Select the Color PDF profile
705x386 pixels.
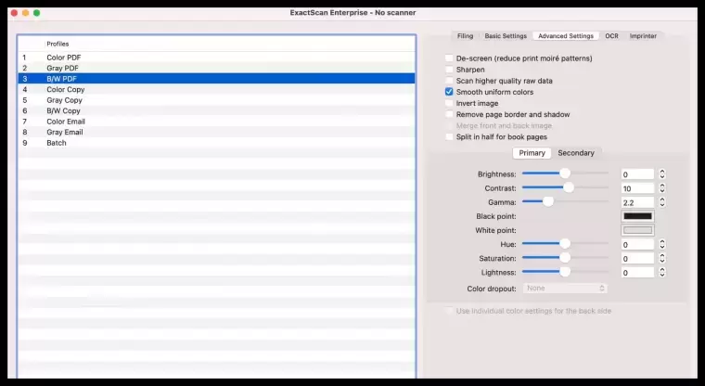[216, 58]
